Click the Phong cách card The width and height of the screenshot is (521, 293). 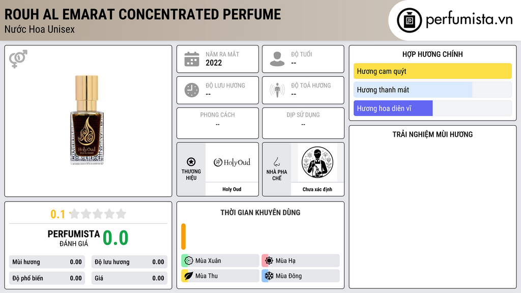click(218, 123)
